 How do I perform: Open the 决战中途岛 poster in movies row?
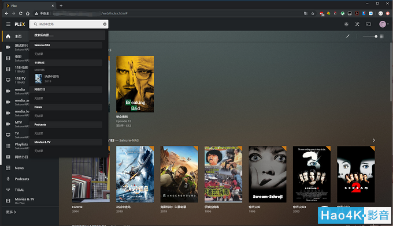(x=135, y=174)
